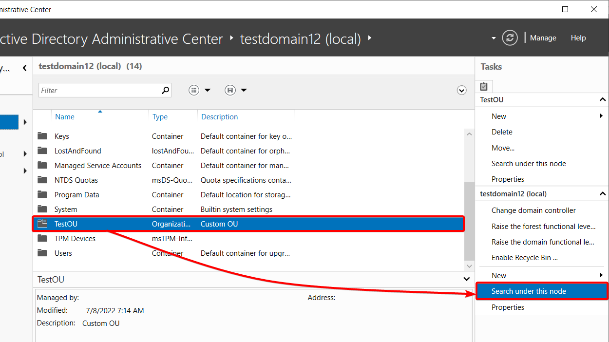Screen dimensions: 609x342
Task: Click the save query disk icon
Action: click(x=230, y=90)
